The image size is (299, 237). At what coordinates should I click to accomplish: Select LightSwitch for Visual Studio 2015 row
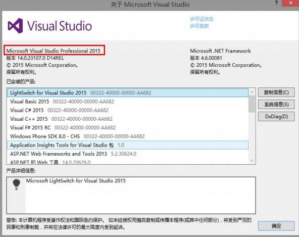pos(128,93)
